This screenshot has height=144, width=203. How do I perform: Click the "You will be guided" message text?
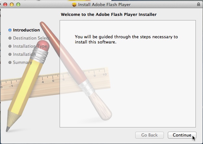(126, 40)
